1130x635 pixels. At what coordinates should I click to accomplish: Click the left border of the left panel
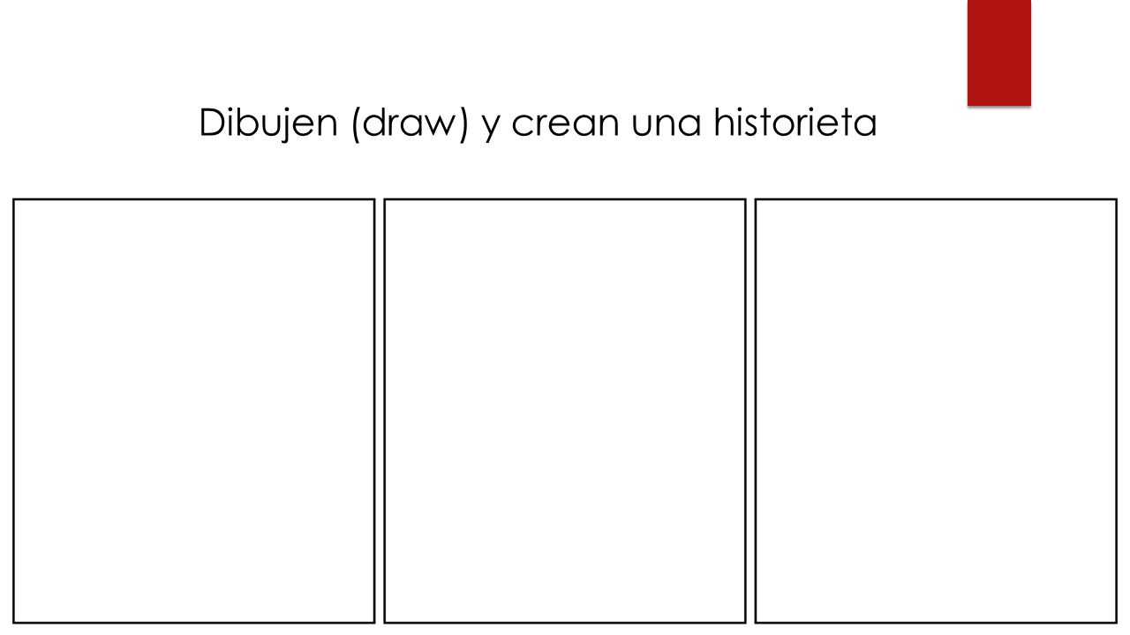pyautogui.click(x=13, y=411)
